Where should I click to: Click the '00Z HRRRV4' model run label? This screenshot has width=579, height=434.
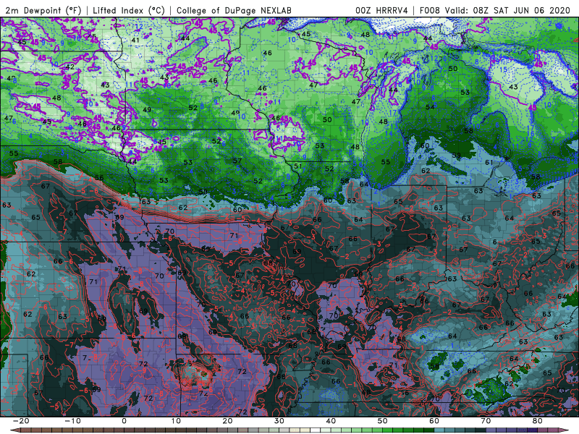coord(381,10)
